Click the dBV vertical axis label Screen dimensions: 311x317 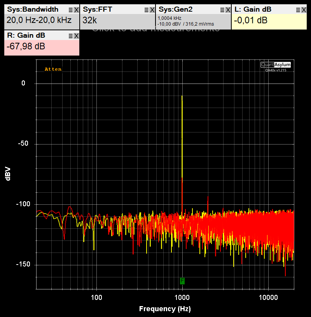click(8, 174)
